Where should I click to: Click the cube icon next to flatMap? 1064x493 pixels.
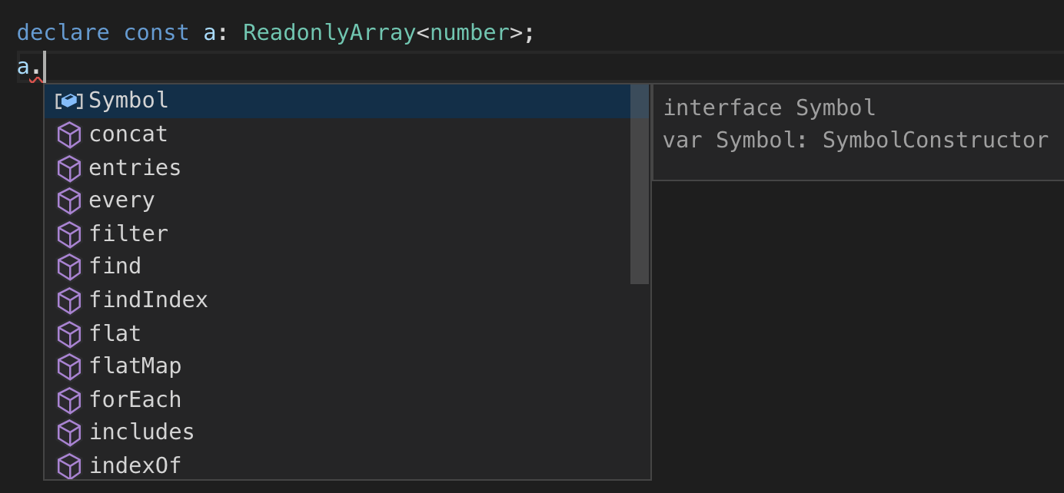click(x=69, y=367)
